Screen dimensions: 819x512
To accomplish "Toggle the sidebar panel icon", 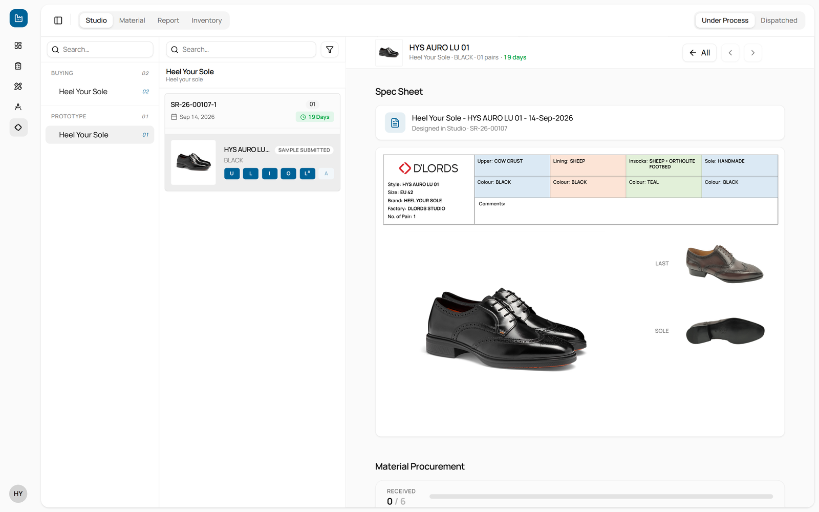I will tap(58, 20).
